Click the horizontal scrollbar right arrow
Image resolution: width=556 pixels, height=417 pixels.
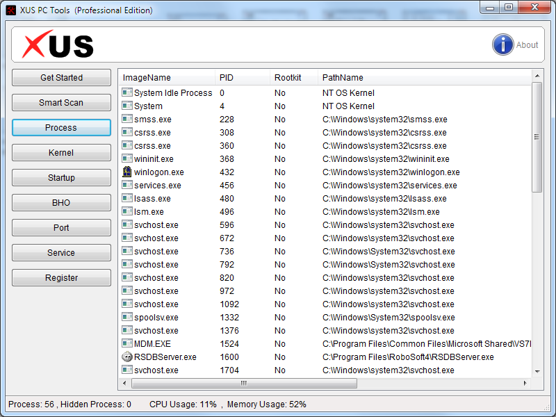pyautogui.click(x=527, y=383)
